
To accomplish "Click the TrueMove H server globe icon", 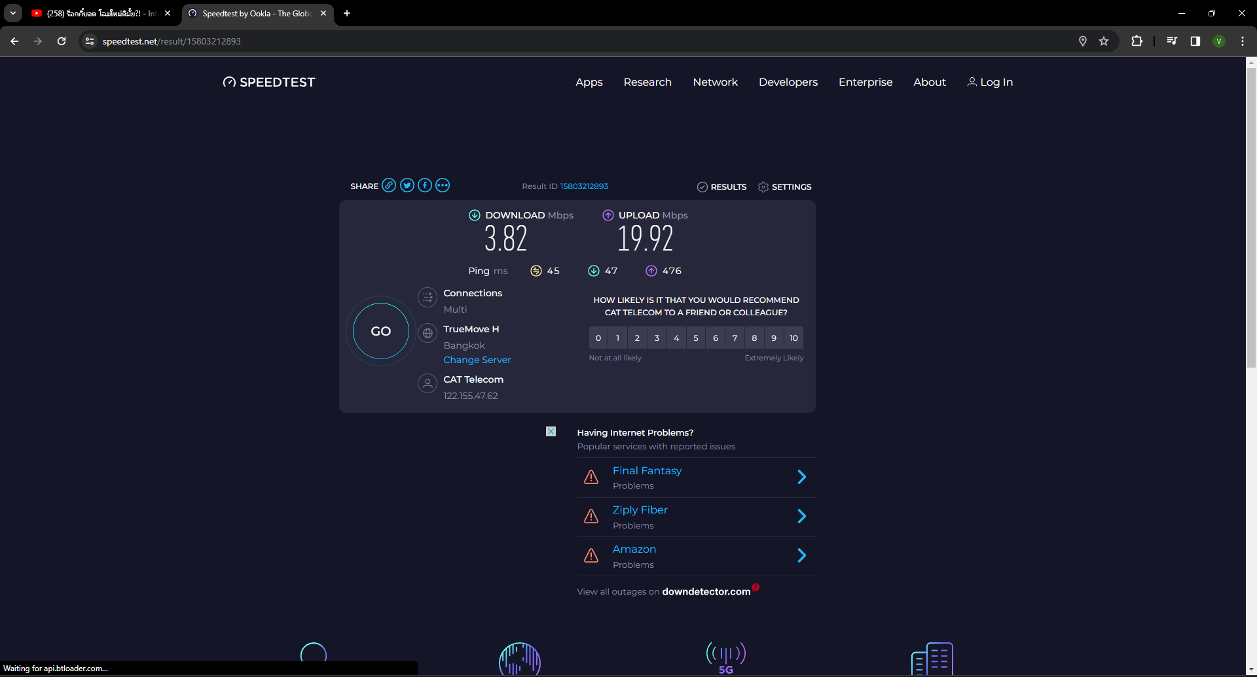I will (x=428, y=333).
